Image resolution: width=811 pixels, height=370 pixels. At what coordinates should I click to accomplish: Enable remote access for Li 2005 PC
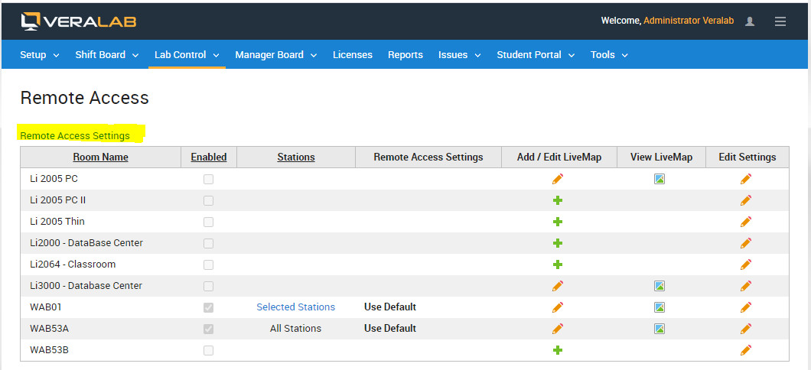coord(208,180)
